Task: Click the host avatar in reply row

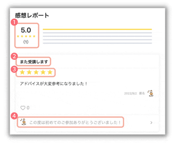Action: pyautogui.click(x=23, y=122)
